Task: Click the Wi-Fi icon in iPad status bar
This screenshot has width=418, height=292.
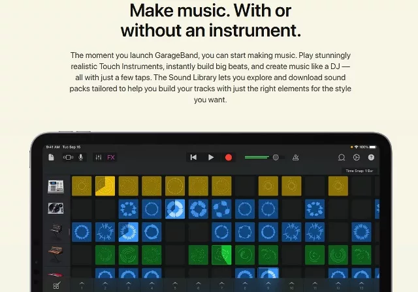Action: [356, 147]
